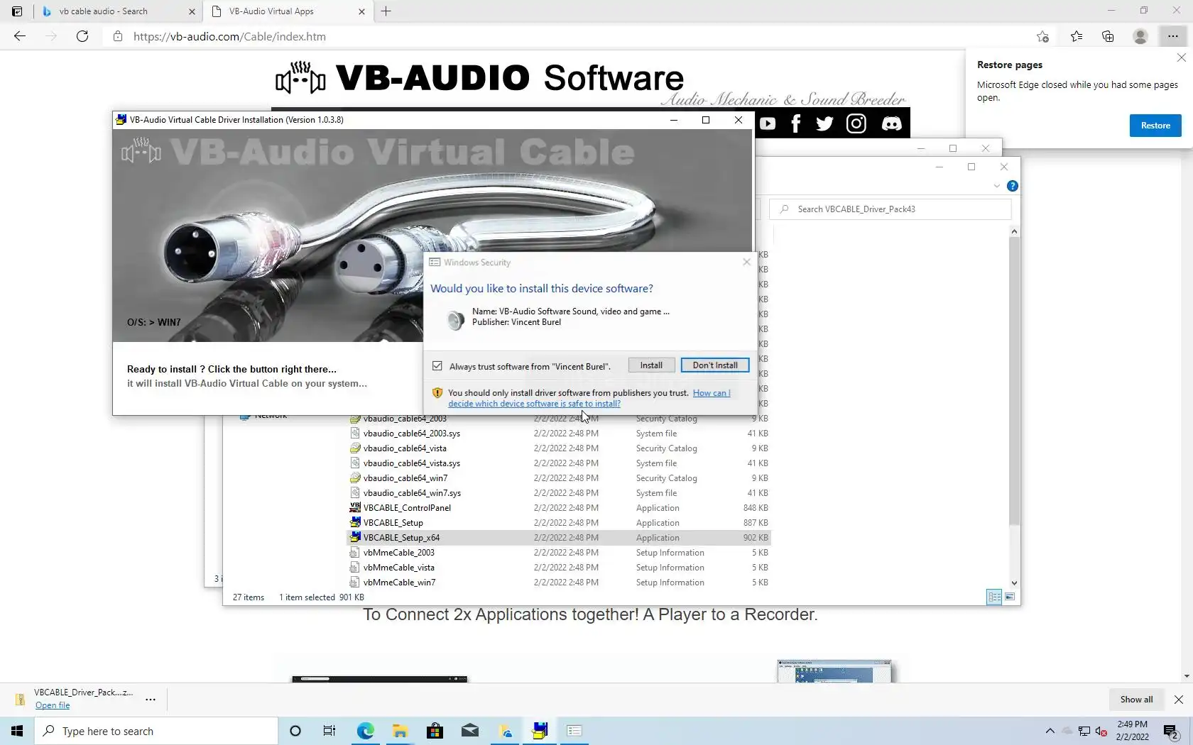Open the VB-Audio Discord icon

point(891,123)
